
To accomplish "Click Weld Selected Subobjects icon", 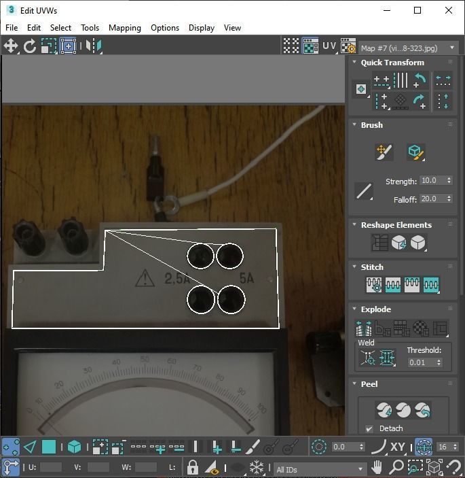I will pos(387,357).
